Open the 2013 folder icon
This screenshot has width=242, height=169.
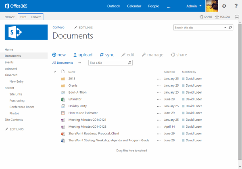63,79
